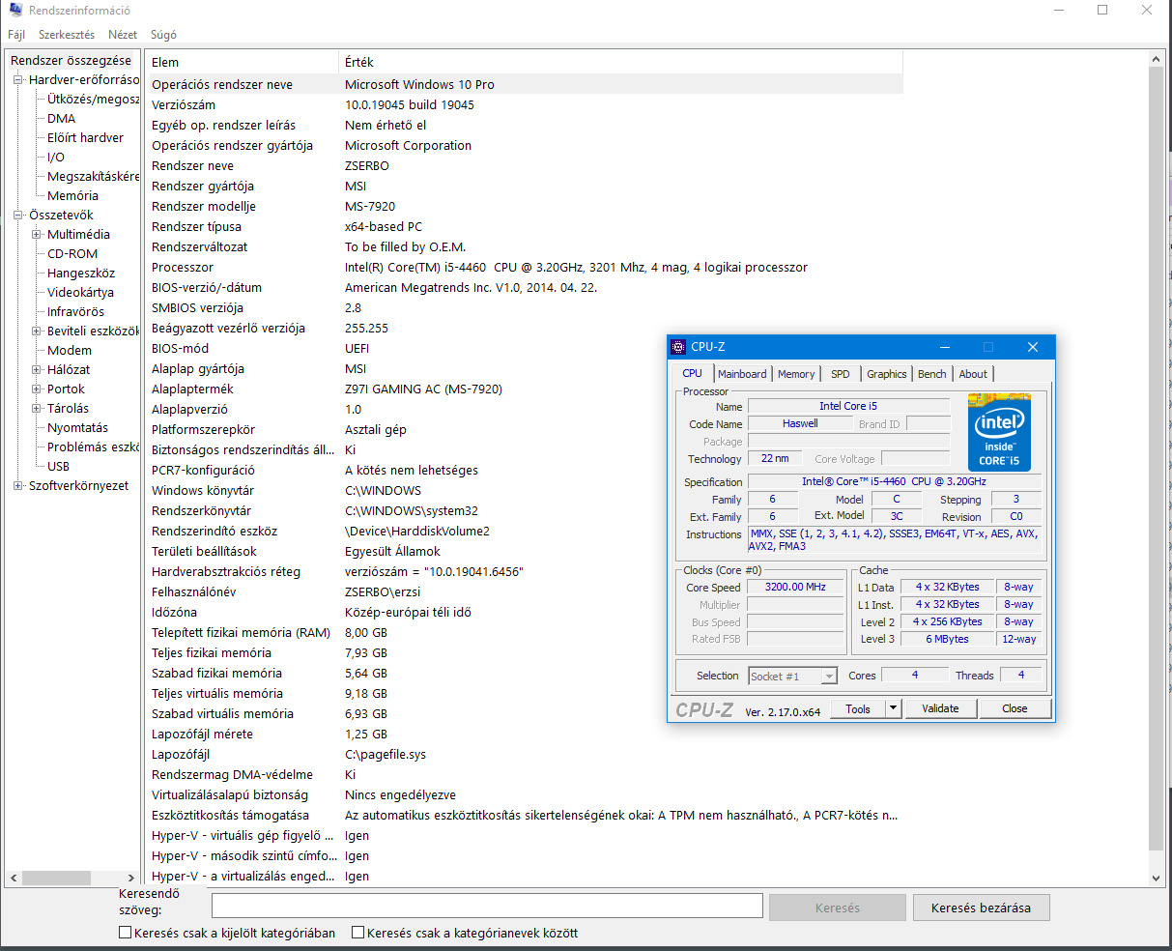Collapse the Hardver-erőforrások tree node
Image resolution: width=1172 pixels, height=951 pixels.
(x=18, y=80)
